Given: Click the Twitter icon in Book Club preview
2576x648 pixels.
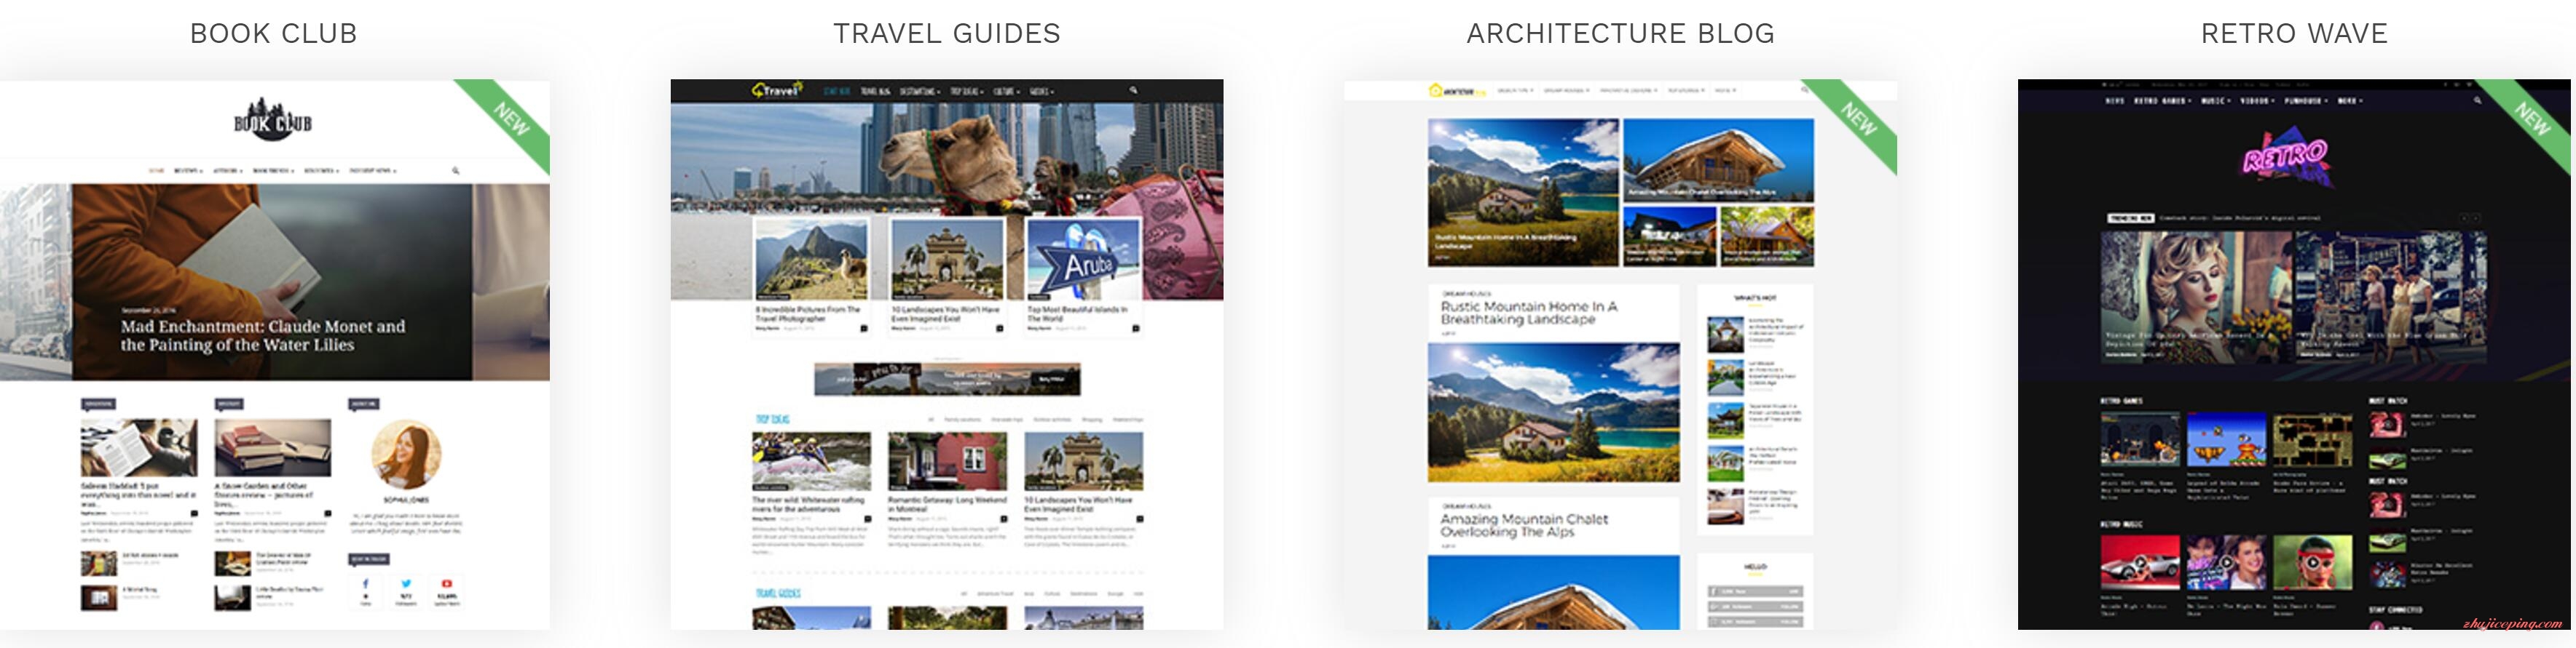Looking at the screenshot, I should (406, 584).
